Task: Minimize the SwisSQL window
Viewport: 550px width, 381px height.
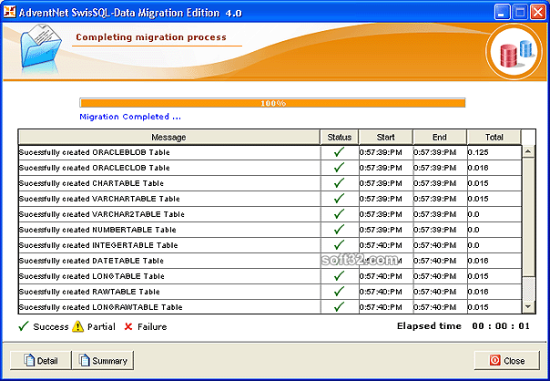Action: [503, 12]
